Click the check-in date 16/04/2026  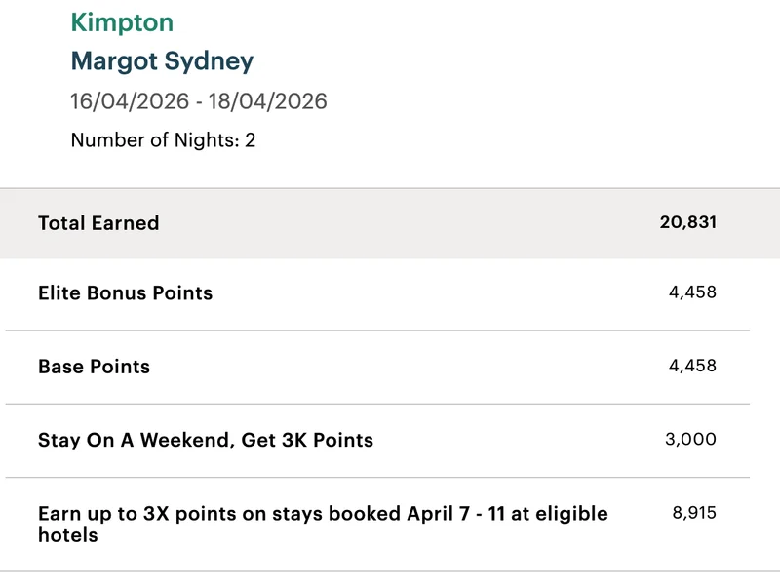(130, 101)
